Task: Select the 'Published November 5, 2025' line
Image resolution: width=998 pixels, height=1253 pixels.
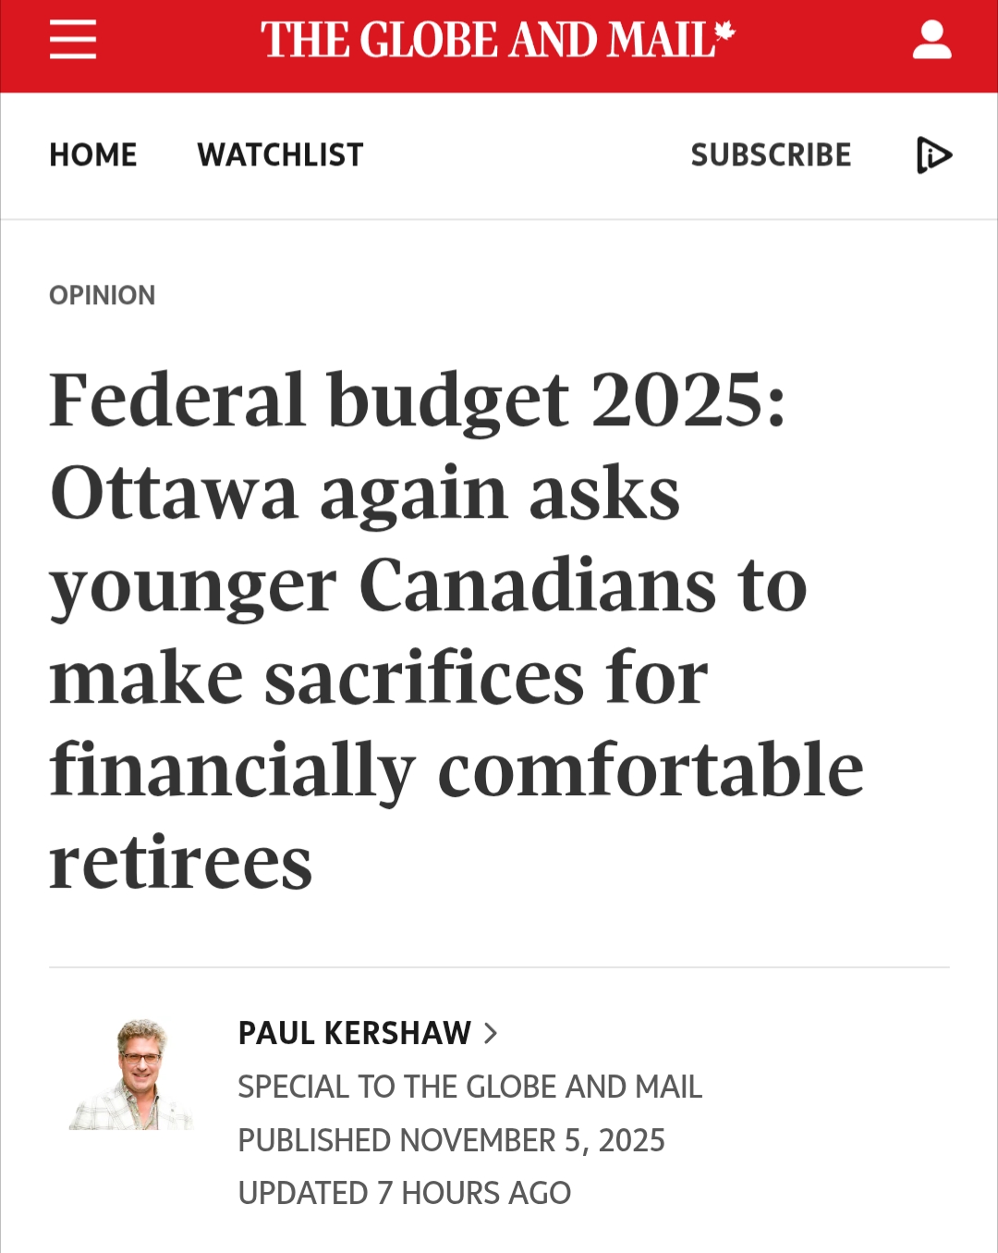Action: 451,1140
